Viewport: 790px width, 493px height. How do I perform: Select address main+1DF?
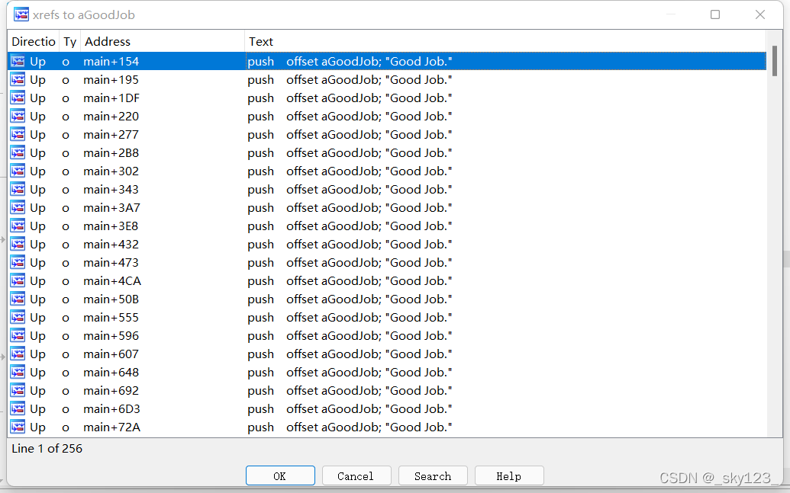pyautogui.click(x=111, y=98)
